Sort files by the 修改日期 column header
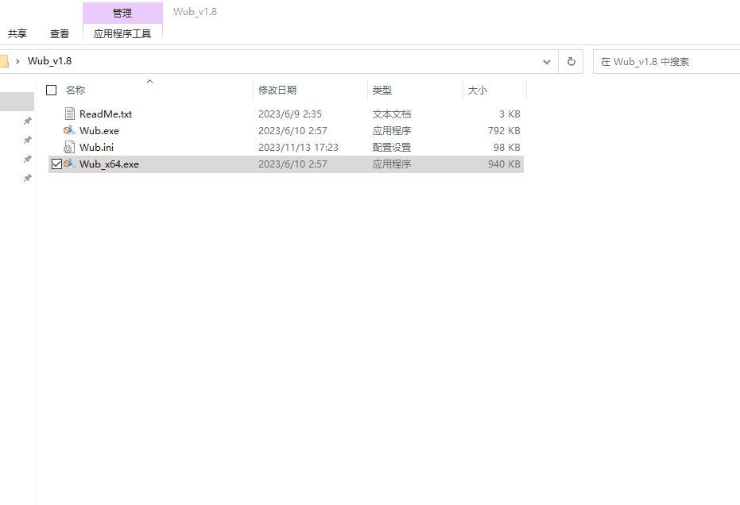Viewport: 740px width, 505px height. pos(277,91)
